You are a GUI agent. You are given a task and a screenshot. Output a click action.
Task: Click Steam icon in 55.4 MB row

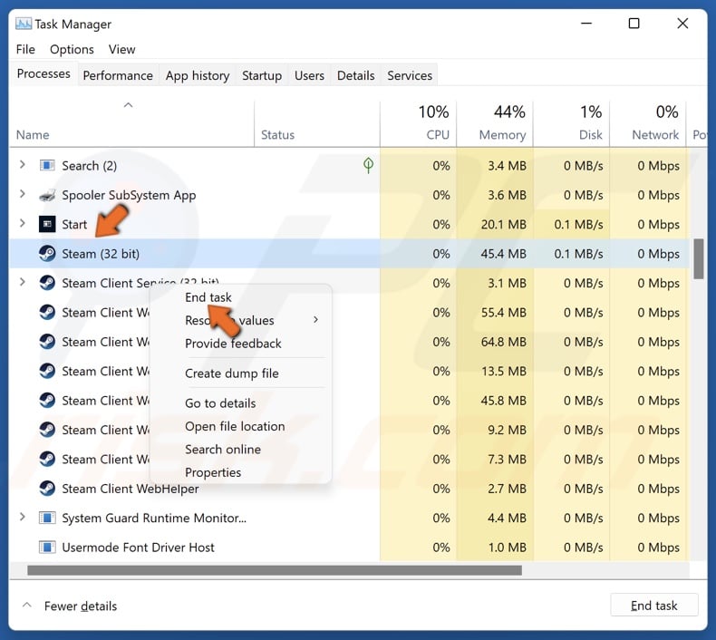coord(47,313)
